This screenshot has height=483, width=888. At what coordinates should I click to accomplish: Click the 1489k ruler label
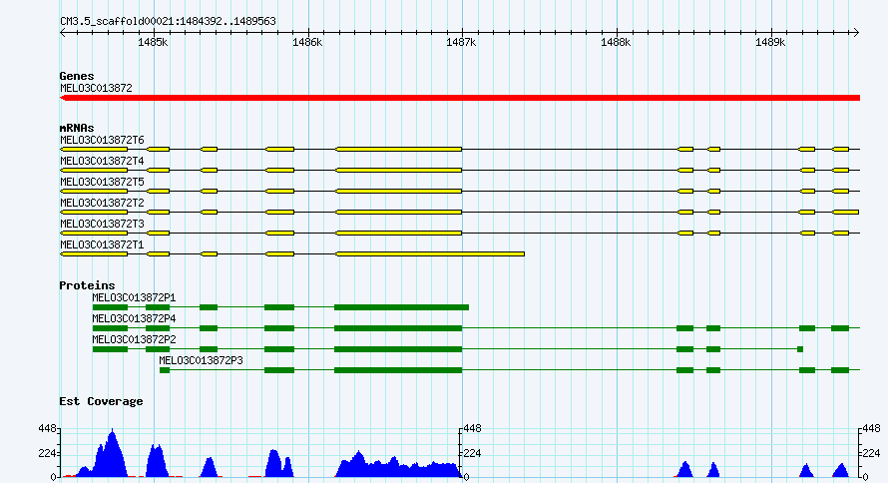tap(770, 43)
